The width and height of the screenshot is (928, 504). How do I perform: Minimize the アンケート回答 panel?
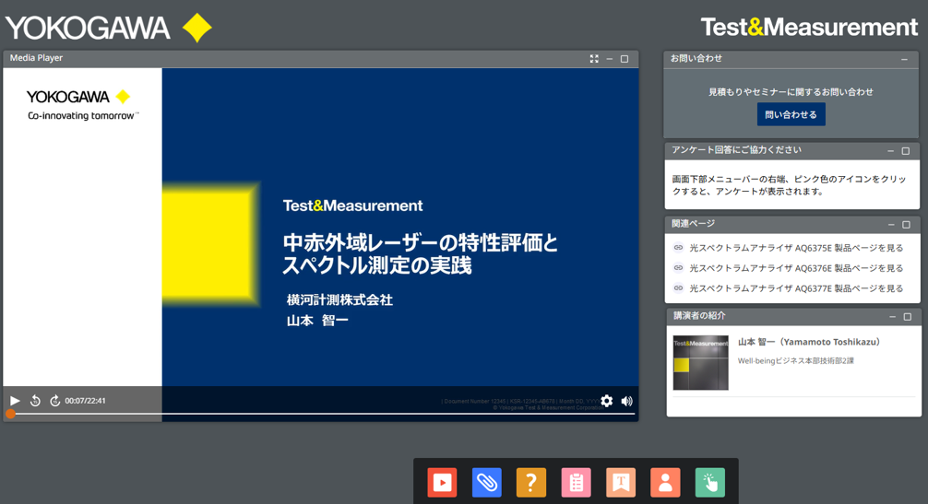pos(891,151)
